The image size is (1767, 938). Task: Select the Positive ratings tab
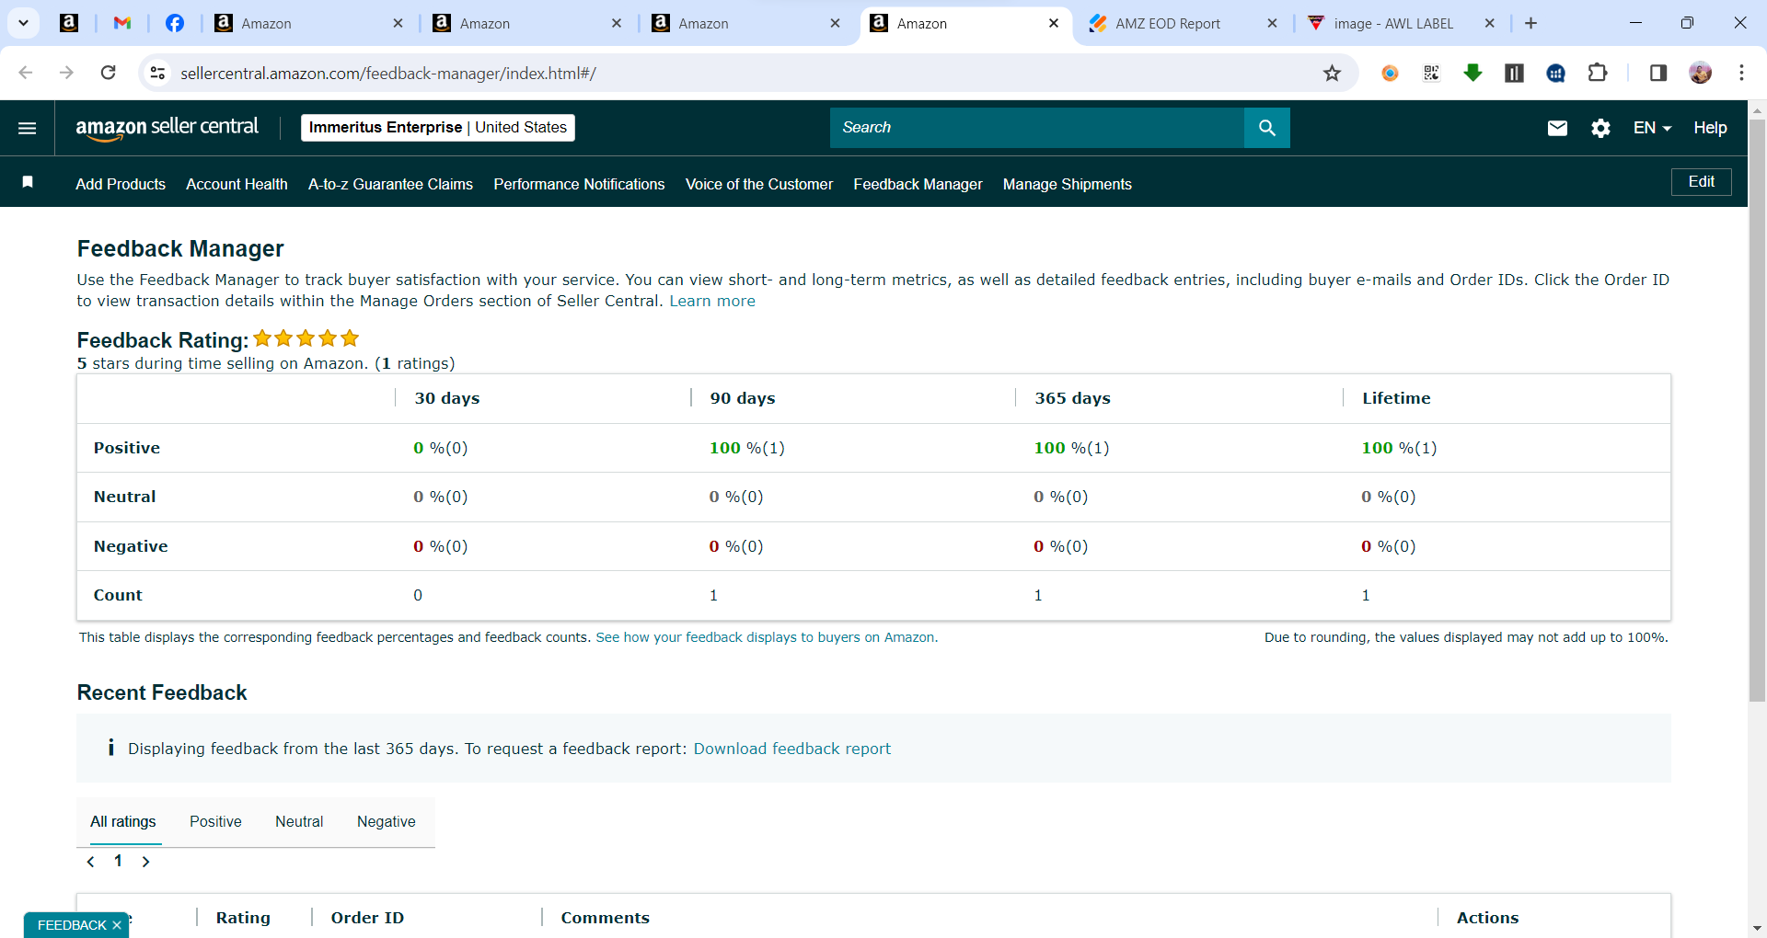[x=215, y=821]
